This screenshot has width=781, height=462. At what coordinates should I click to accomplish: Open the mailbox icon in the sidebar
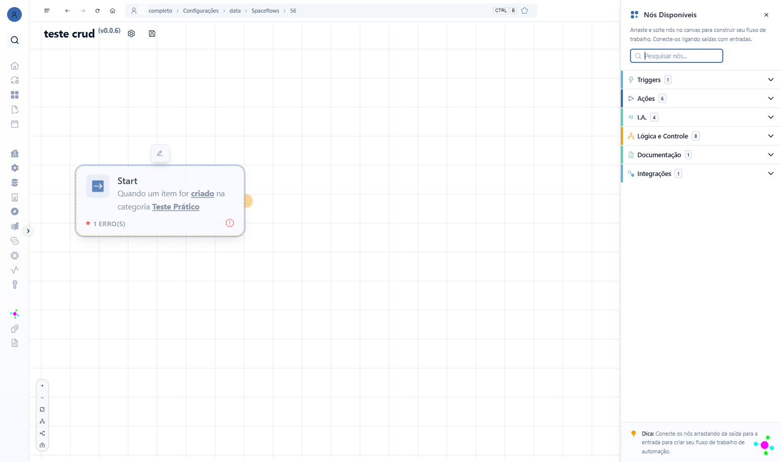[x=15, y=226]
